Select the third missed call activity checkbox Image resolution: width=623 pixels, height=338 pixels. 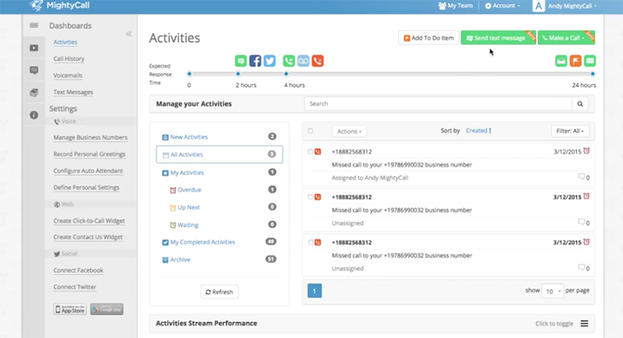(310, 241)
